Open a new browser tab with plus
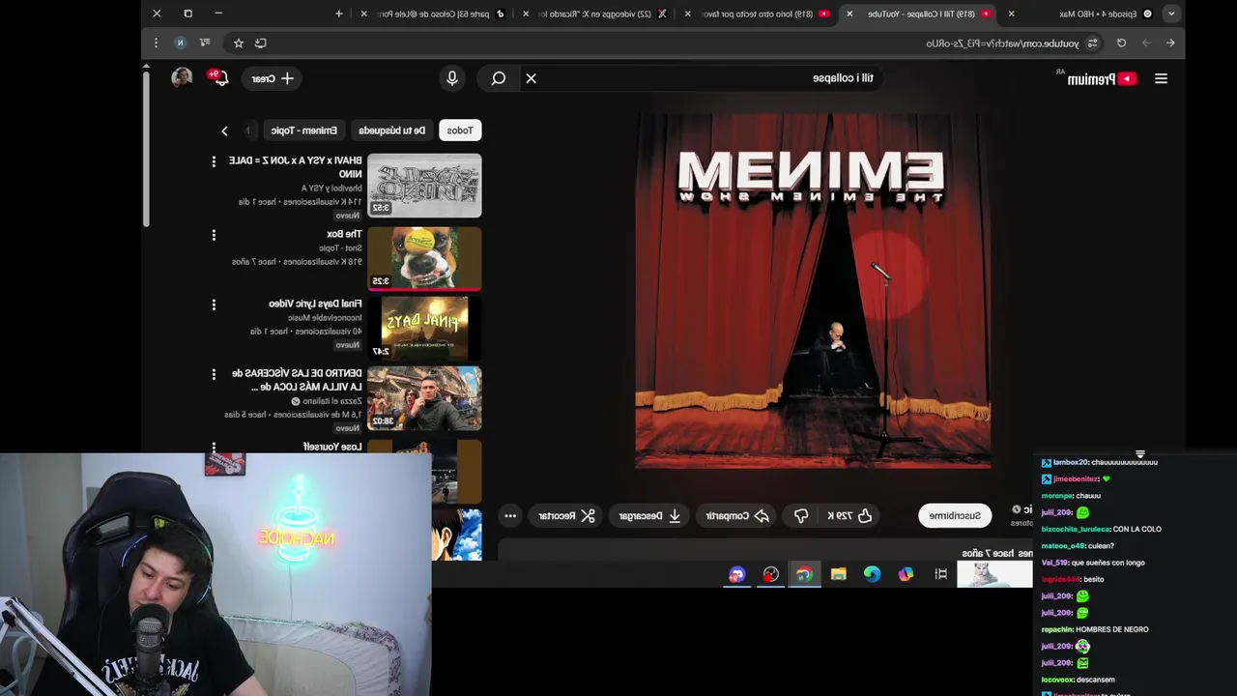 (x=339, y=14)
